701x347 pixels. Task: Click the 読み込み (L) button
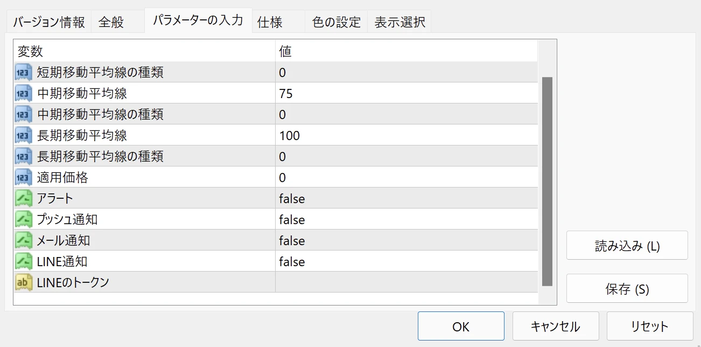[x=627, y=246]
